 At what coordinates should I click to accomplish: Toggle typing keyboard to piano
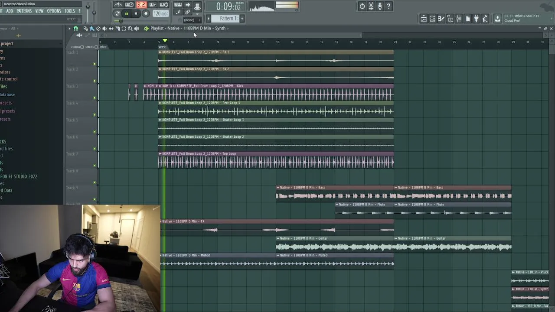point(178,5)
